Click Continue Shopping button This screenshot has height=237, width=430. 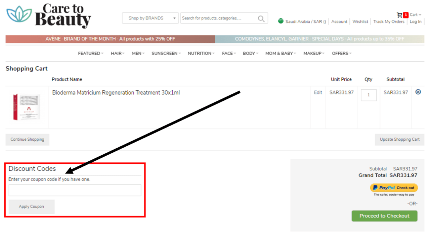[x=27, y=140]
